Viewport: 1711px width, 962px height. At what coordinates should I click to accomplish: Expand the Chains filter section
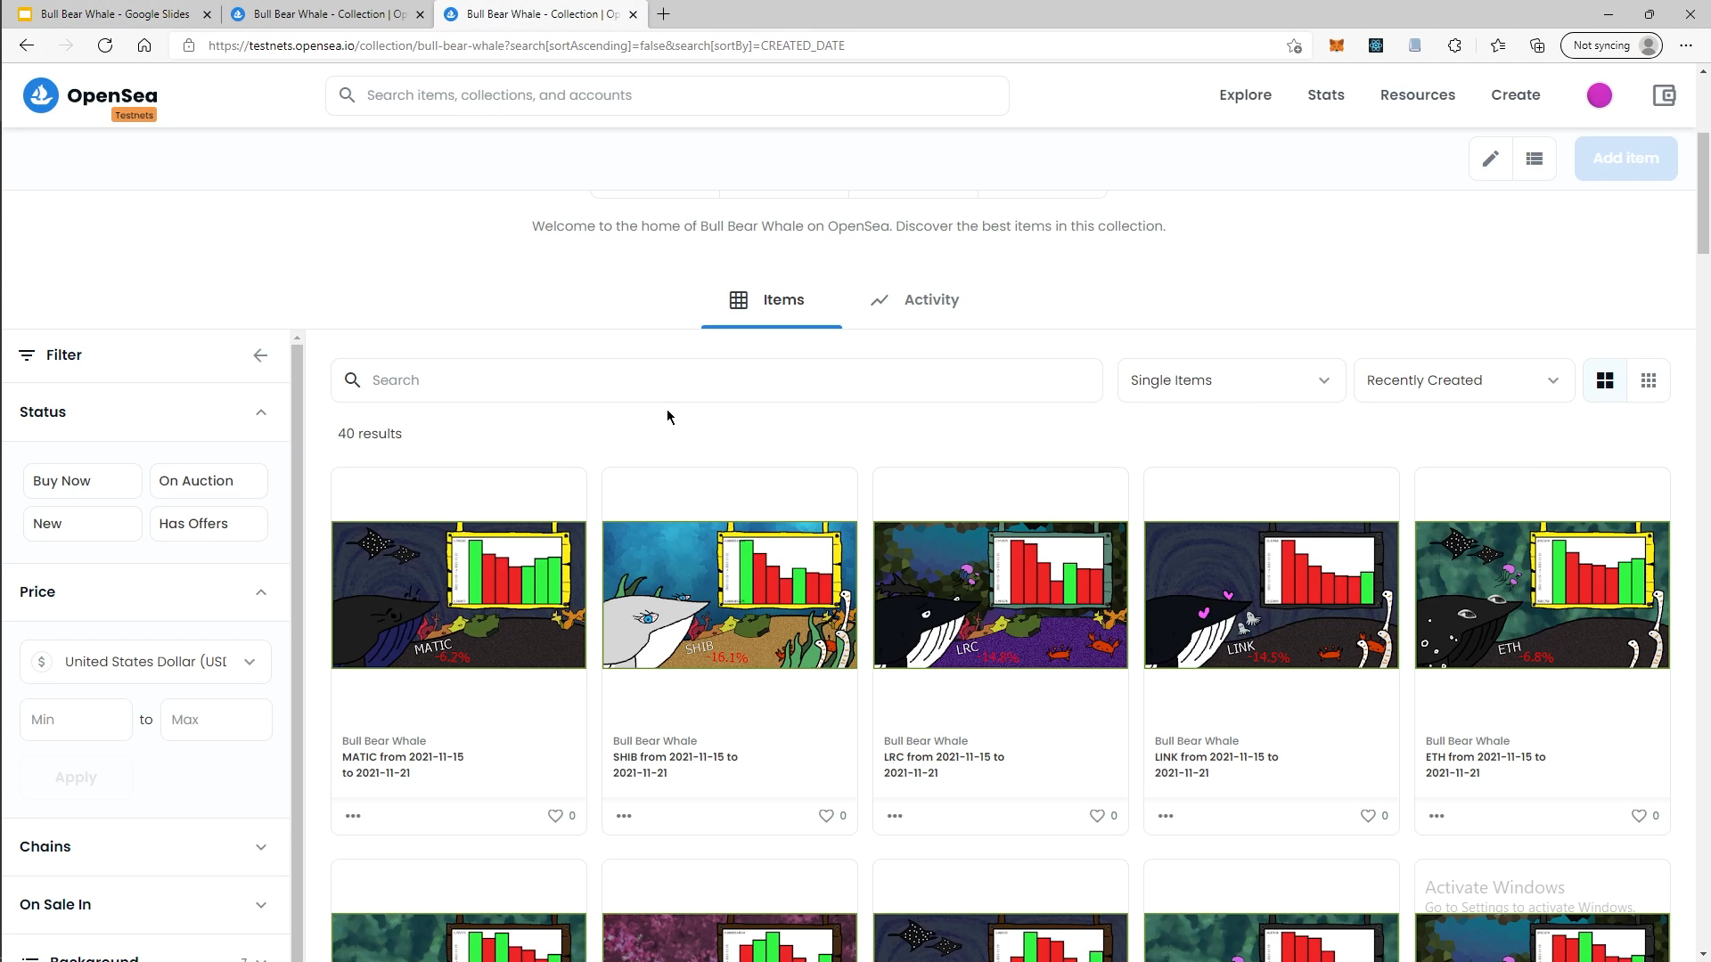pyautogui.click(x=145, y=847)
